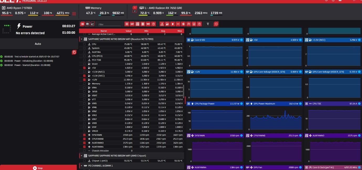Screen dimensions: 362x170
Task: Collapse the AMD Chipset sensor group
Action: tap(81, 156)
